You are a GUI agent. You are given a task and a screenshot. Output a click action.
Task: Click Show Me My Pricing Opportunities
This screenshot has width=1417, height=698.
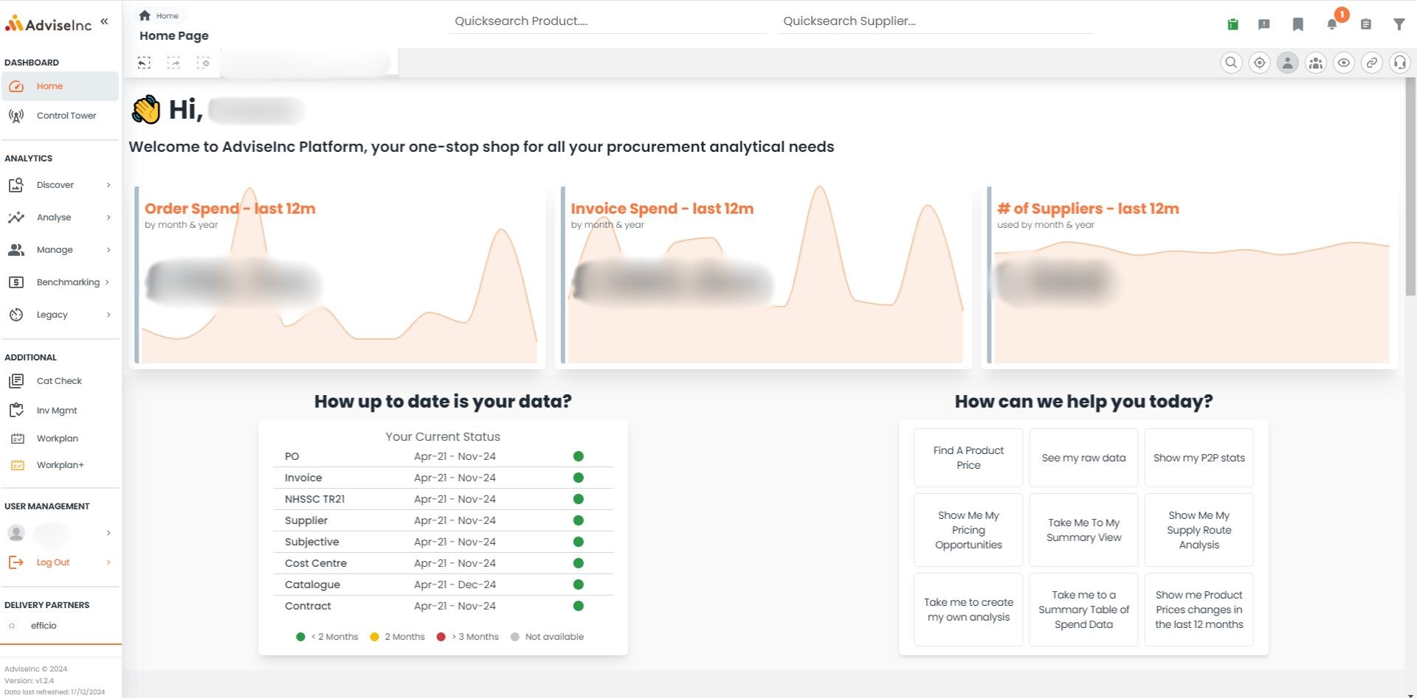tap(968, 530)
